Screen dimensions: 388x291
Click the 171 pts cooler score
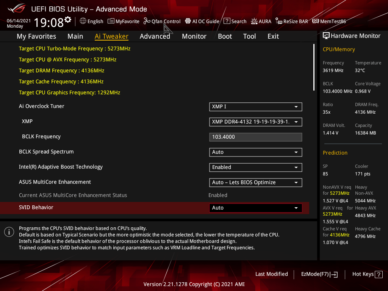(x=363, y=174)
